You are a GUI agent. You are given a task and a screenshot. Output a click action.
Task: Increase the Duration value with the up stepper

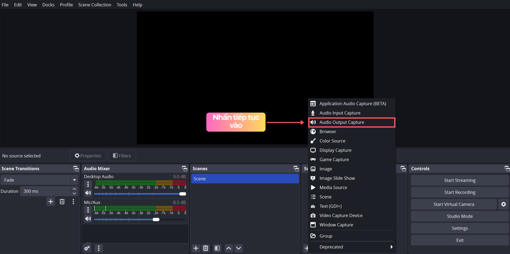tap(75, 189)
